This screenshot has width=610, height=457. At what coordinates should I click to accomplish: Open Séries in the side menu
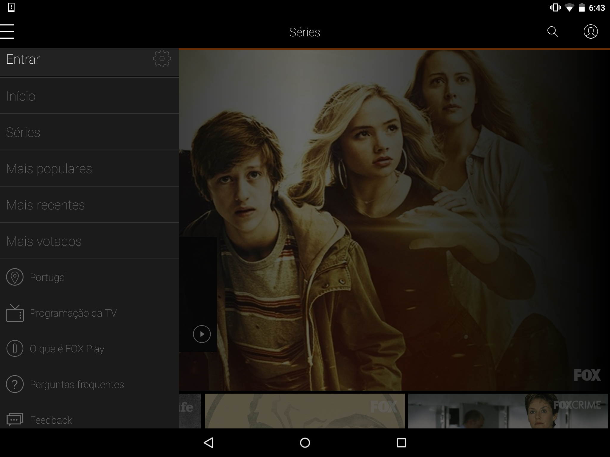[x=23, y=132]
